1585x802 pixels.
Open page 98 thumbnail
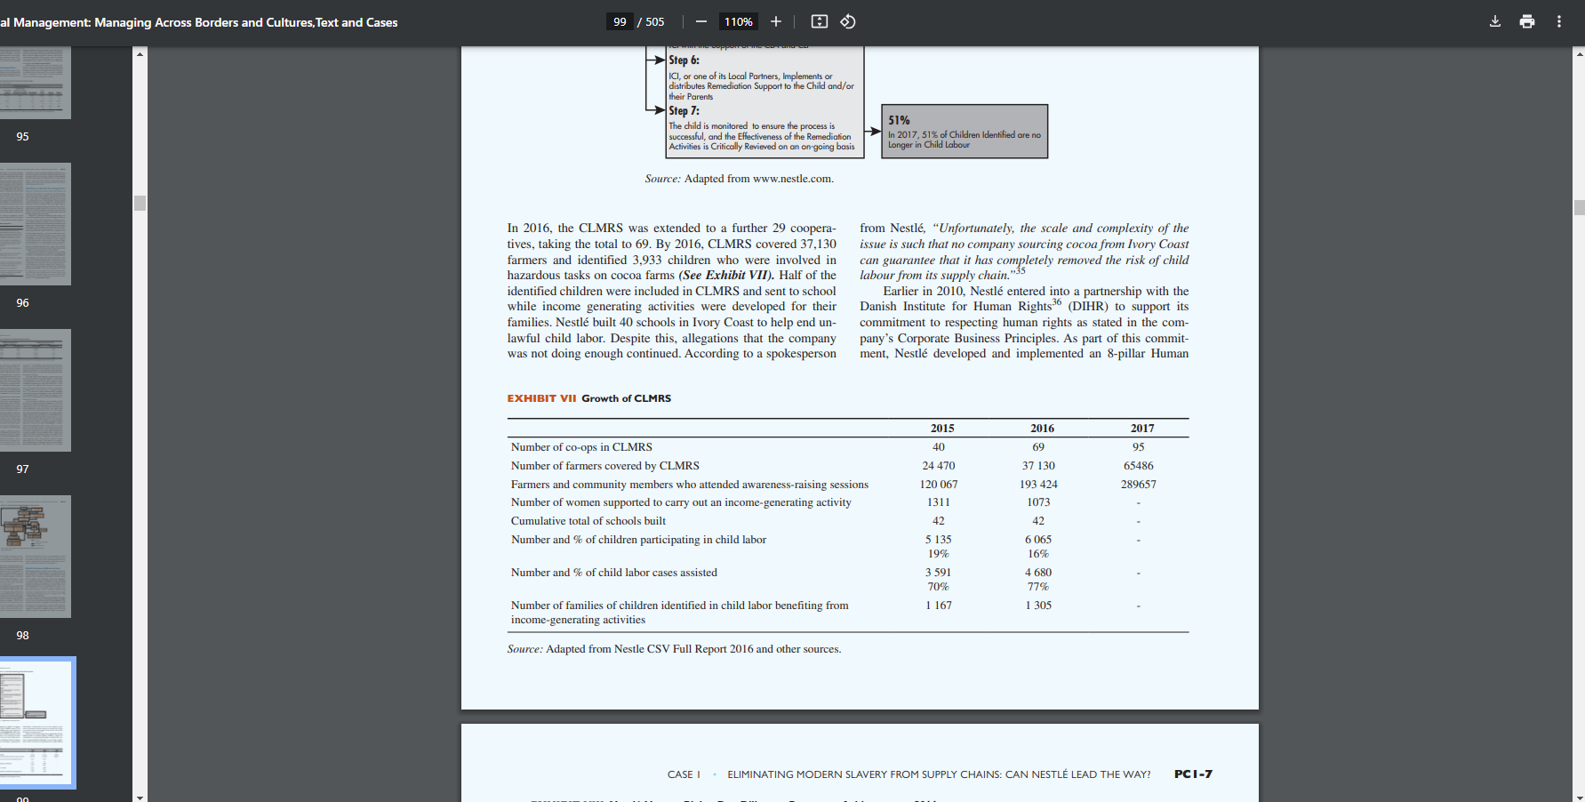click(x=36, y=557)
